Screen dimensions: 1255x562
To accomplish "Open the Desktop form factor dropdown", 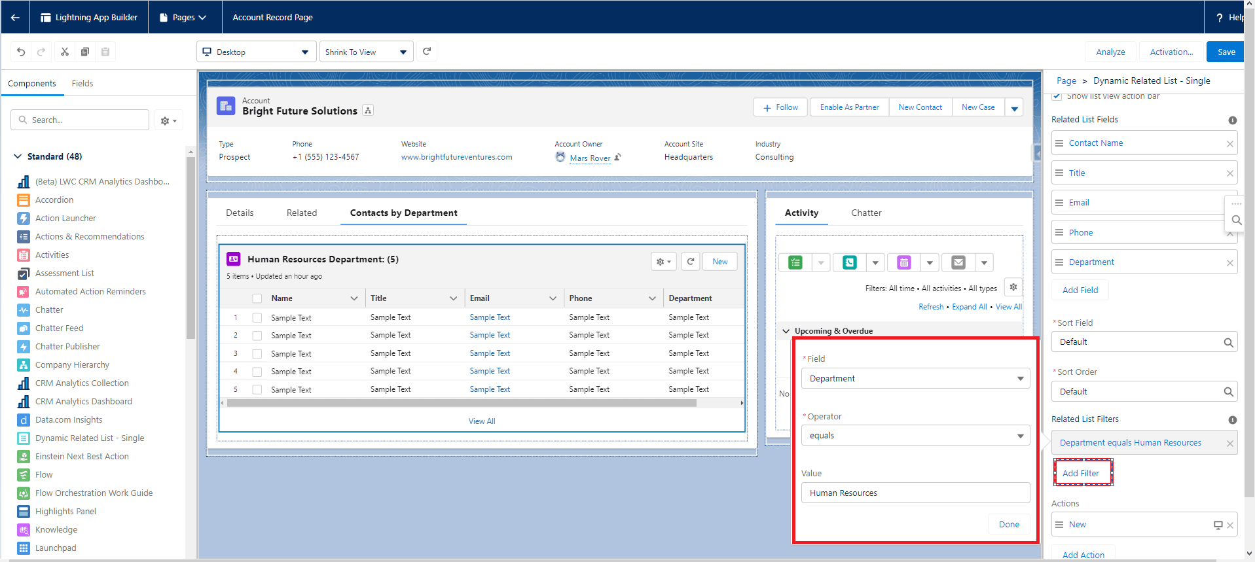I will tap(257, 52).
